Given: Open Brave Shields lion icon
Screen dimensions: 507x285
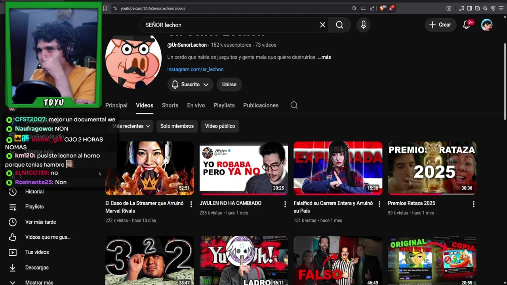Looking at the screenshot, I should pos(382,8).
